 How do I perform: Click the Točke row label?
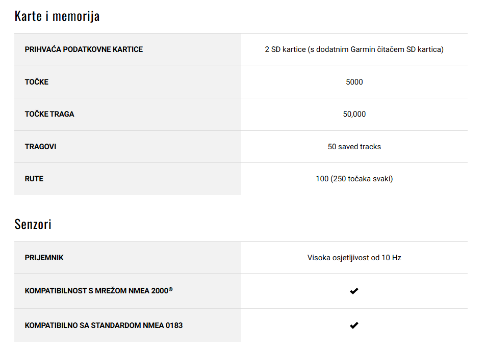point(37,82)
